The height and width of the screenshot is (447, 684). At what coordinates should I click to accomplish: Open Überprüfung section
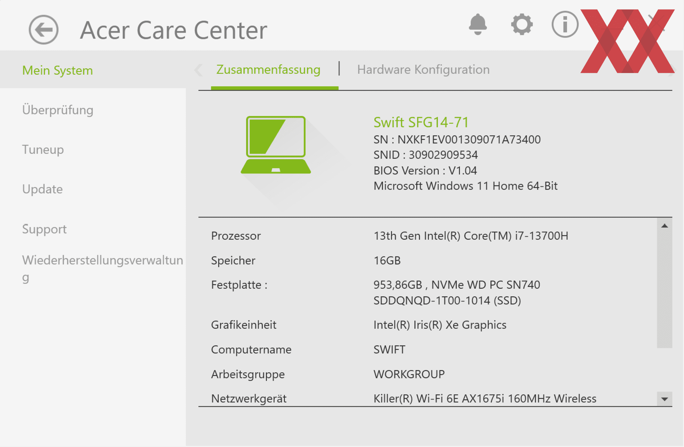tap(58, 110)
